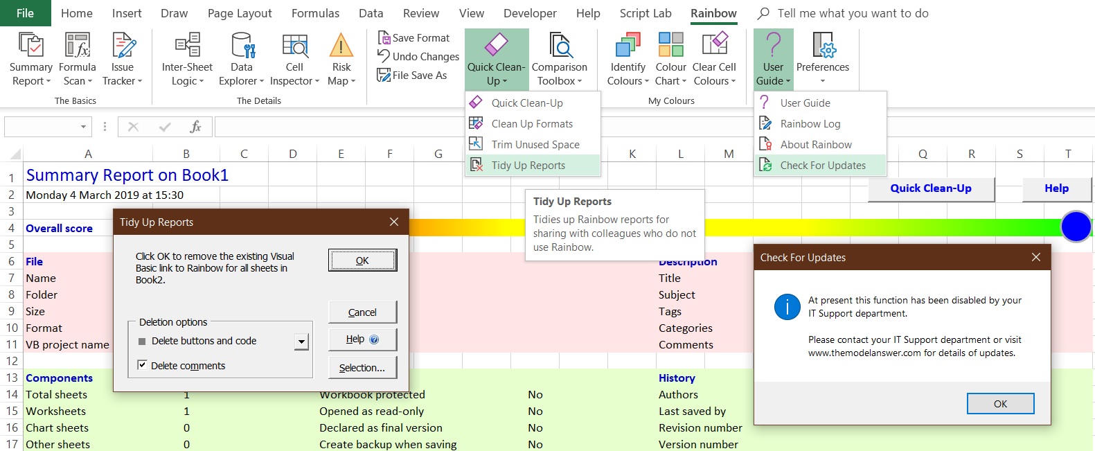Click OK in Tidy Up Reports dialog

[362, 260]
